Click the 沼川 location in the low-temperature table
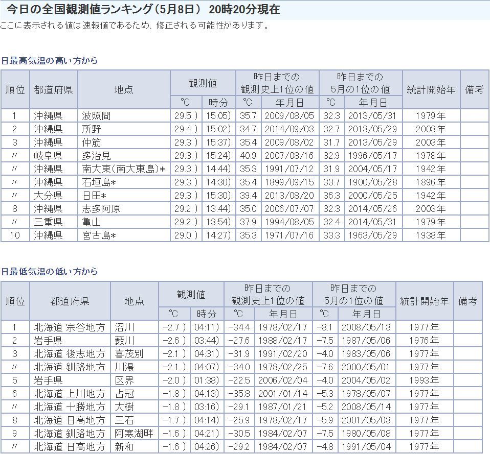 [x=124, y=327]
